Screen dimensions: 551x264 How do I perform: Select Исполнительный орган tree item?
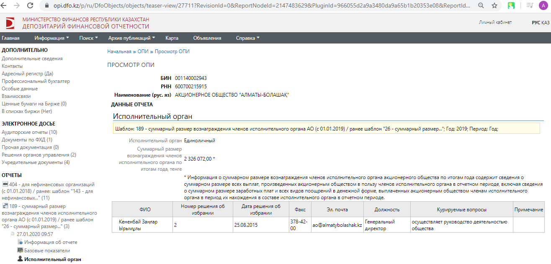tap(53, 259)
